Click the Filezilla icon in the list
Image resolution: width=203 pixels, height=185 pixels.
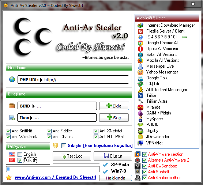pos(140,31)
